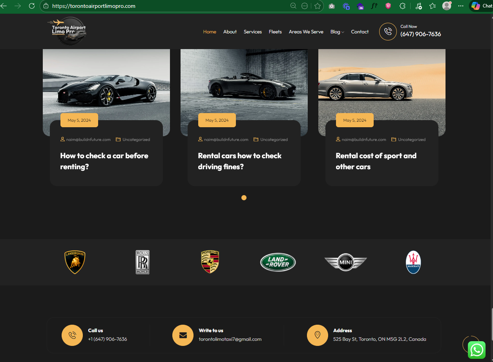Screen dimensions: 493x362
Task: Open the camera screenshot extension
Action: [x=332, y=6]
